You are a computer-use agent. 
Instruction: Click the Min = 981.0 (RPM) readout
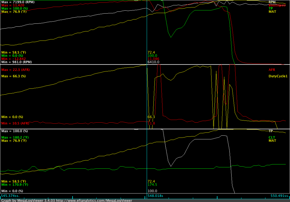(16, 62)
